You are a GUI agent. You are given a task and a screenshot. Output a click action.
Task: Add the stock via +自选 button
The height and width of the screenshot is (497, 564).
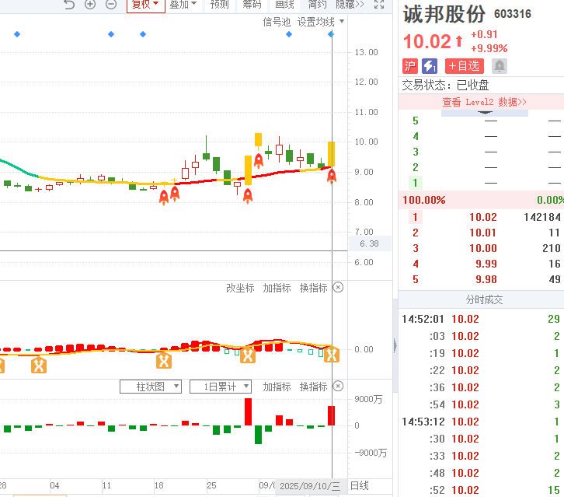pyautogui.click(x=465, y=66)
